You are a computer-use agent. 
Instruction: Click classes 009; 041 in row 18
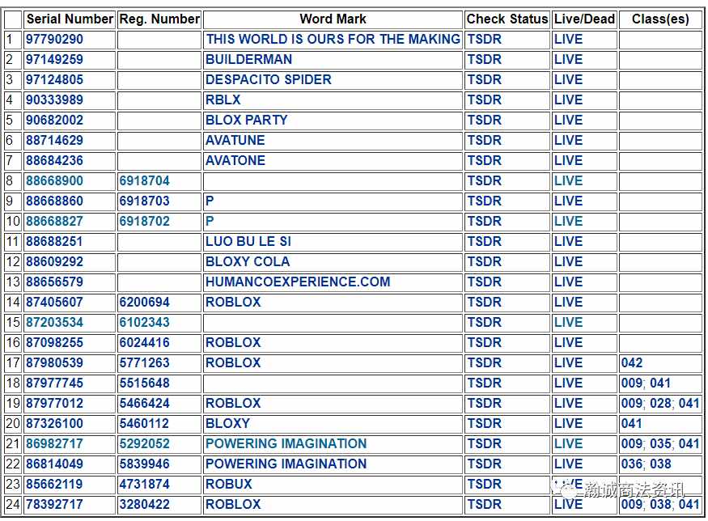(646, 383)
